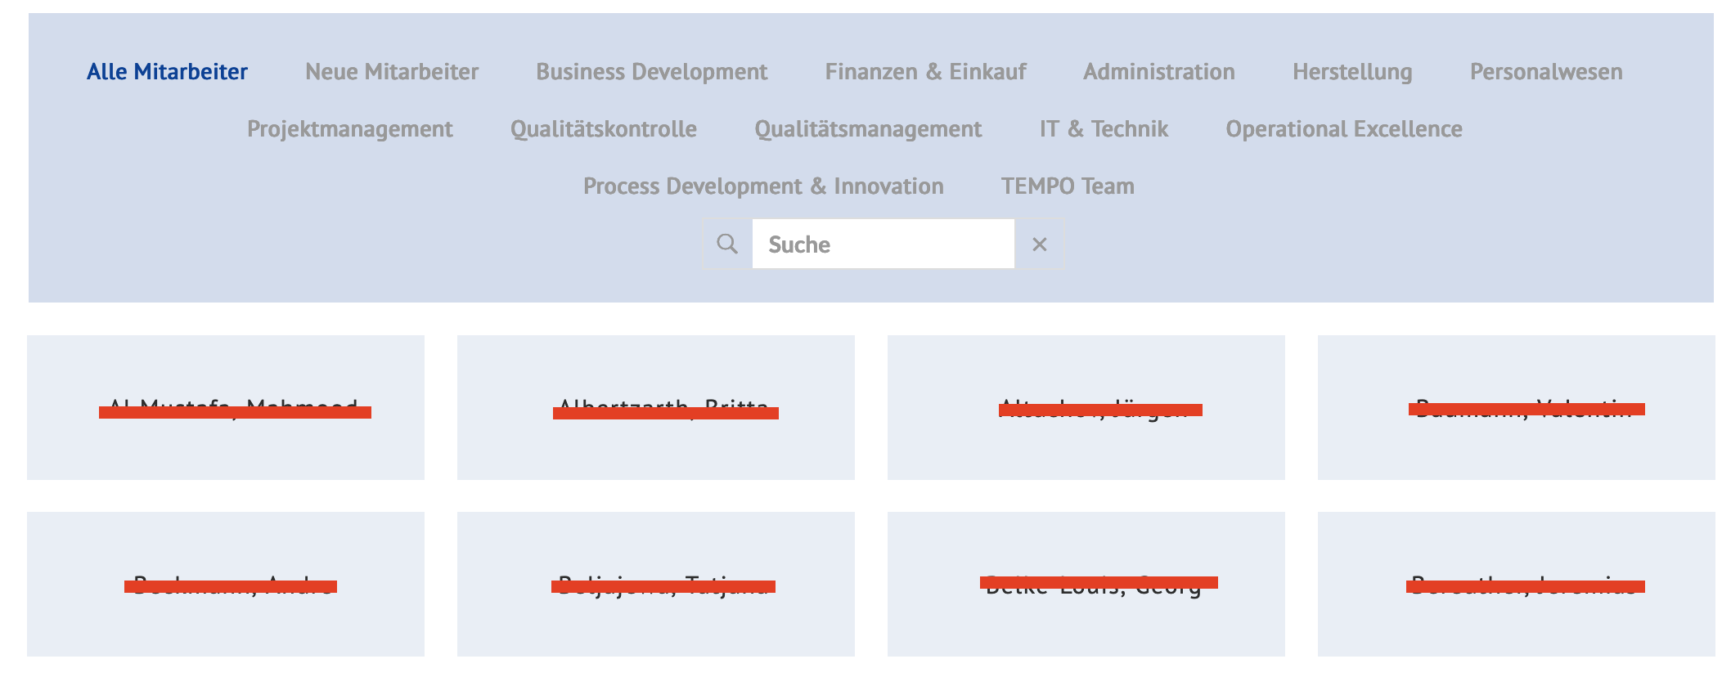Filter by Finanzen & Einkauf

pos(925,72)
